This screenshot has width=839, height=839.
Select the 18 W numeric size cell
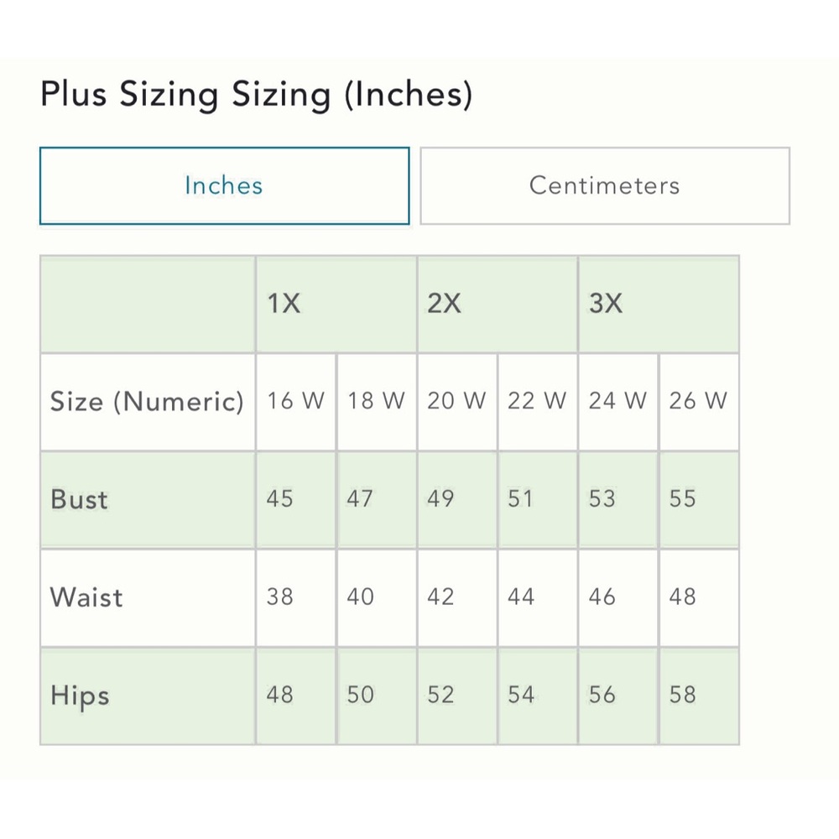(x=376, y=401)
